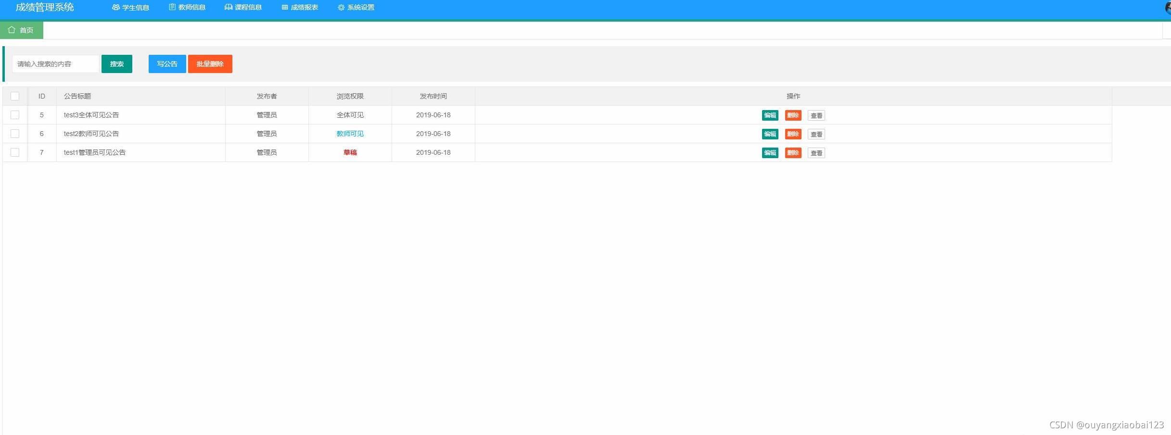Open the 成绩报表 menu
1171x435 pixels.
(x=300, y=8)
